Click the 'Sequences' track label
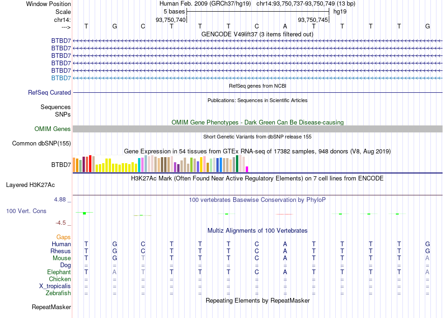Viewport: 443px width, 318px height. point(55,107)
